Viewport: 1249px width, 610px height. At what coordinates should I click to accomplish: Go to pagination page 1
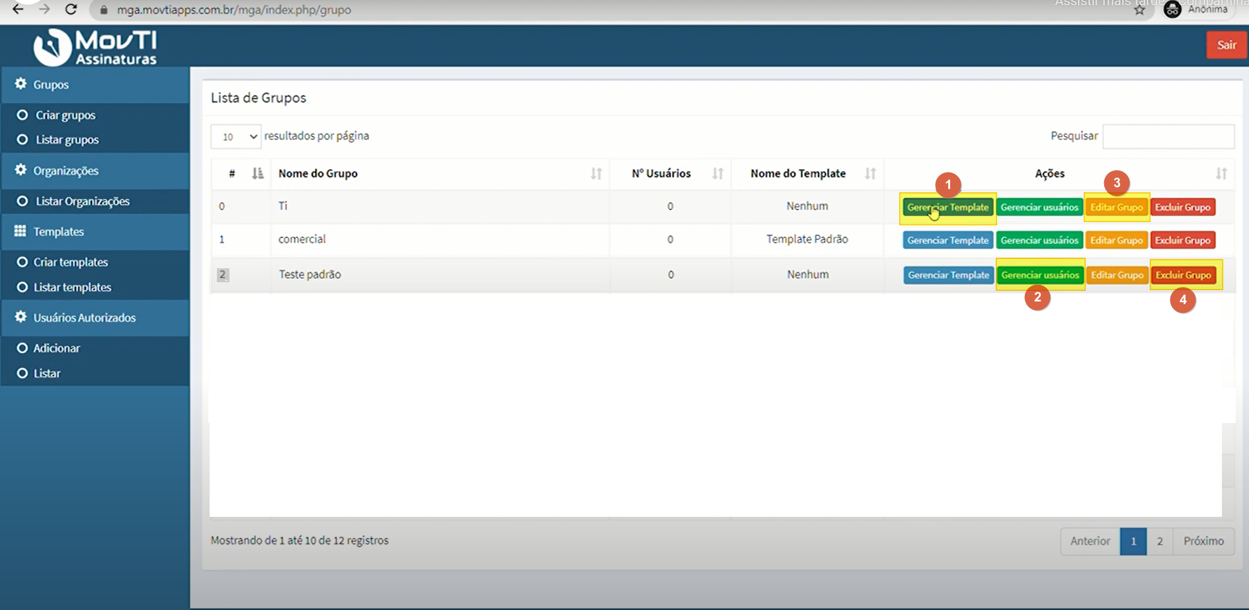pos(1133,541)
